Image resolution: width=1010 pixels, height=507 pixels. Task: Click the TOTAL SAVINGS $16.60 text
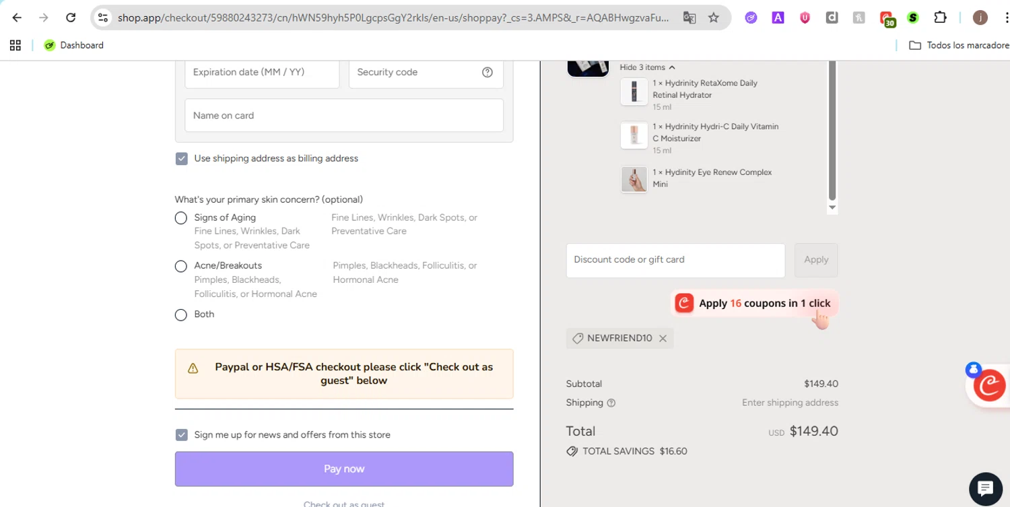coord(634,451)
